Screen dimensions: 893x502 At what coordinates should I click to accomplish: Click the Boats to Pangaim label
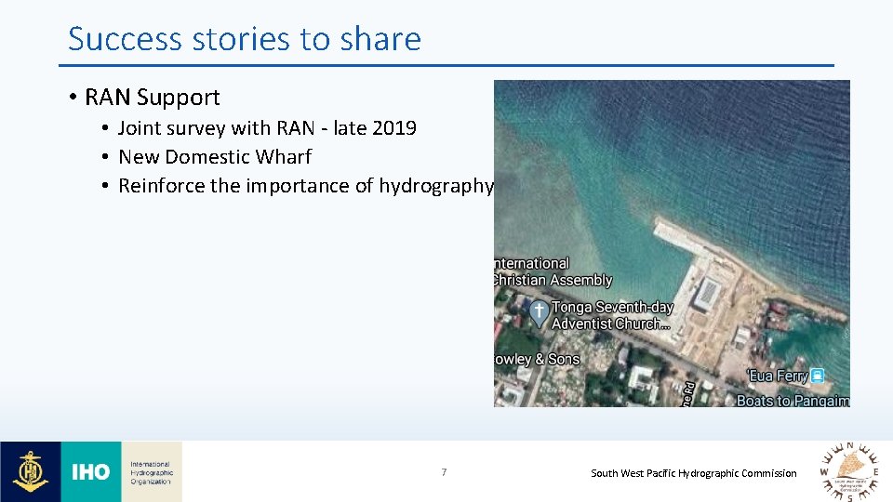793,401
